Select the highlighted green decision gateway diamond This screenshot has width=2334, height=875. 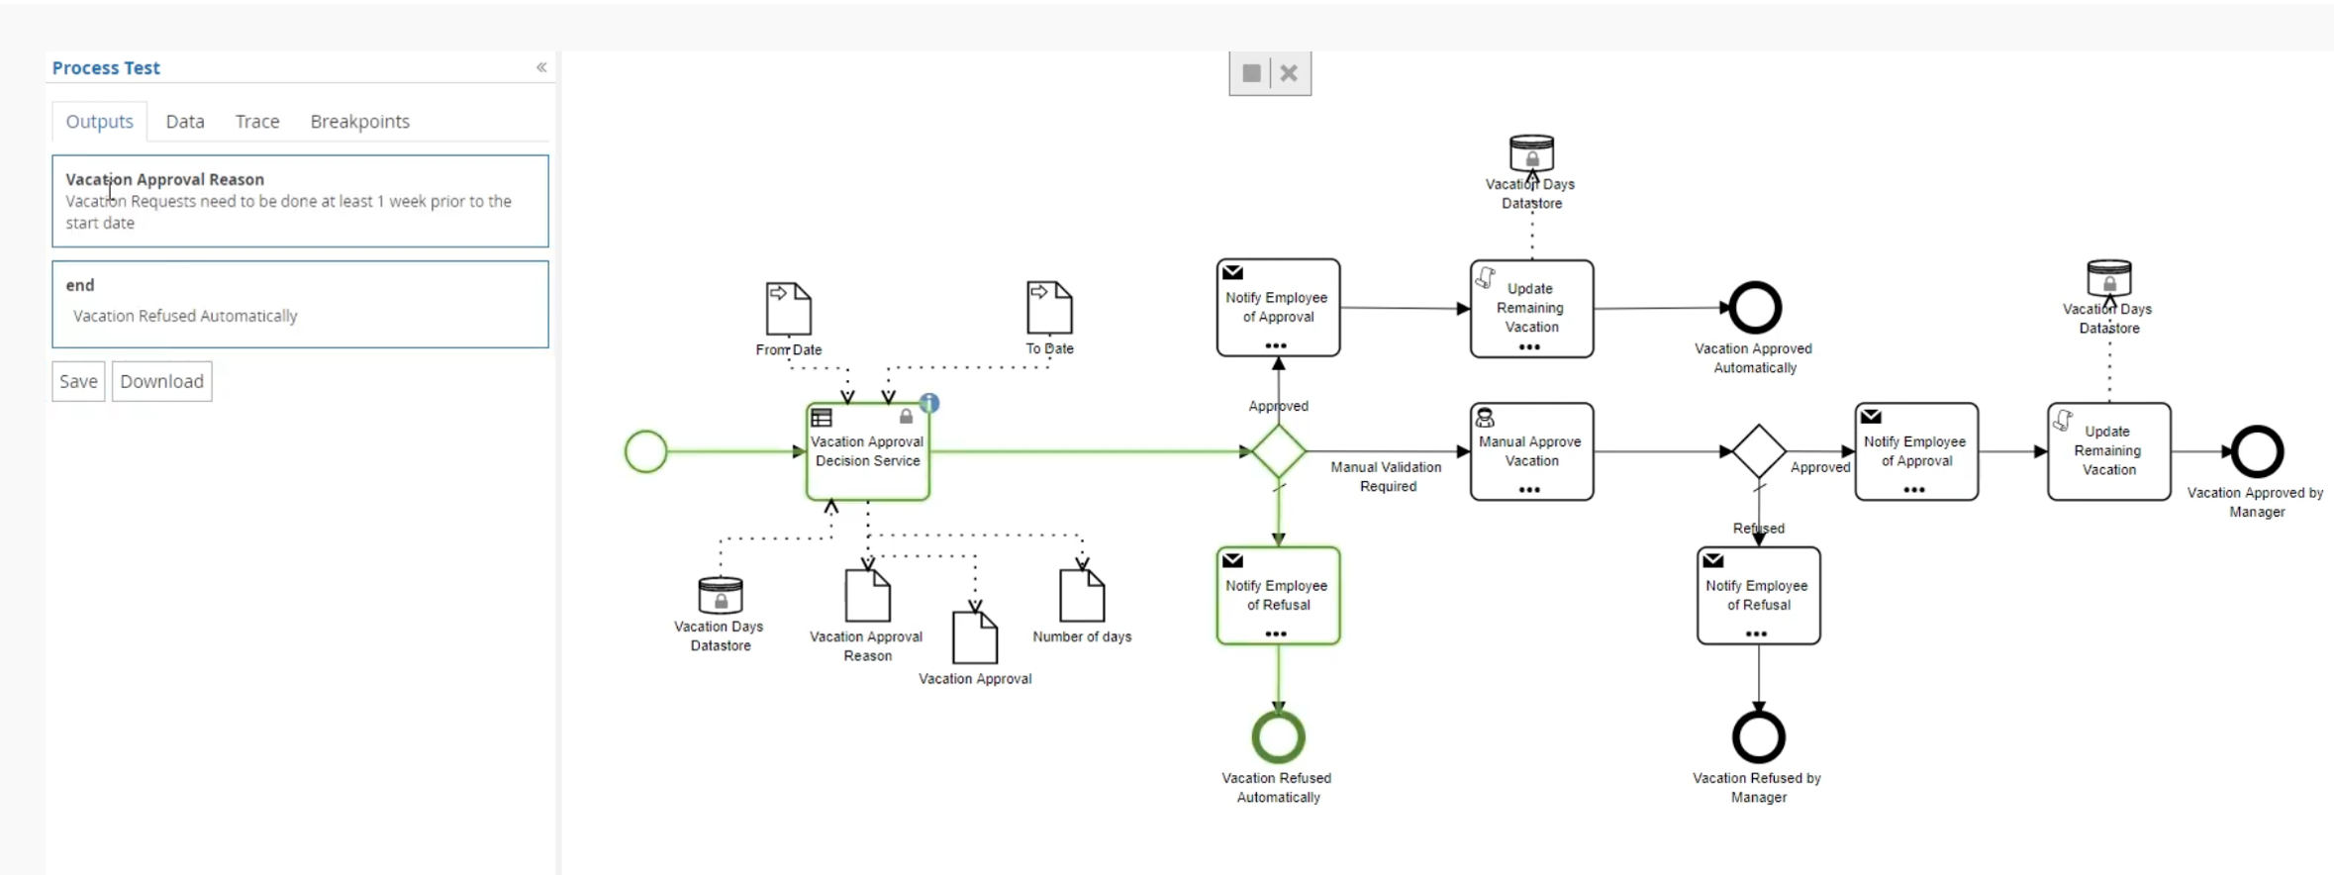click(x=1279, y=451)
